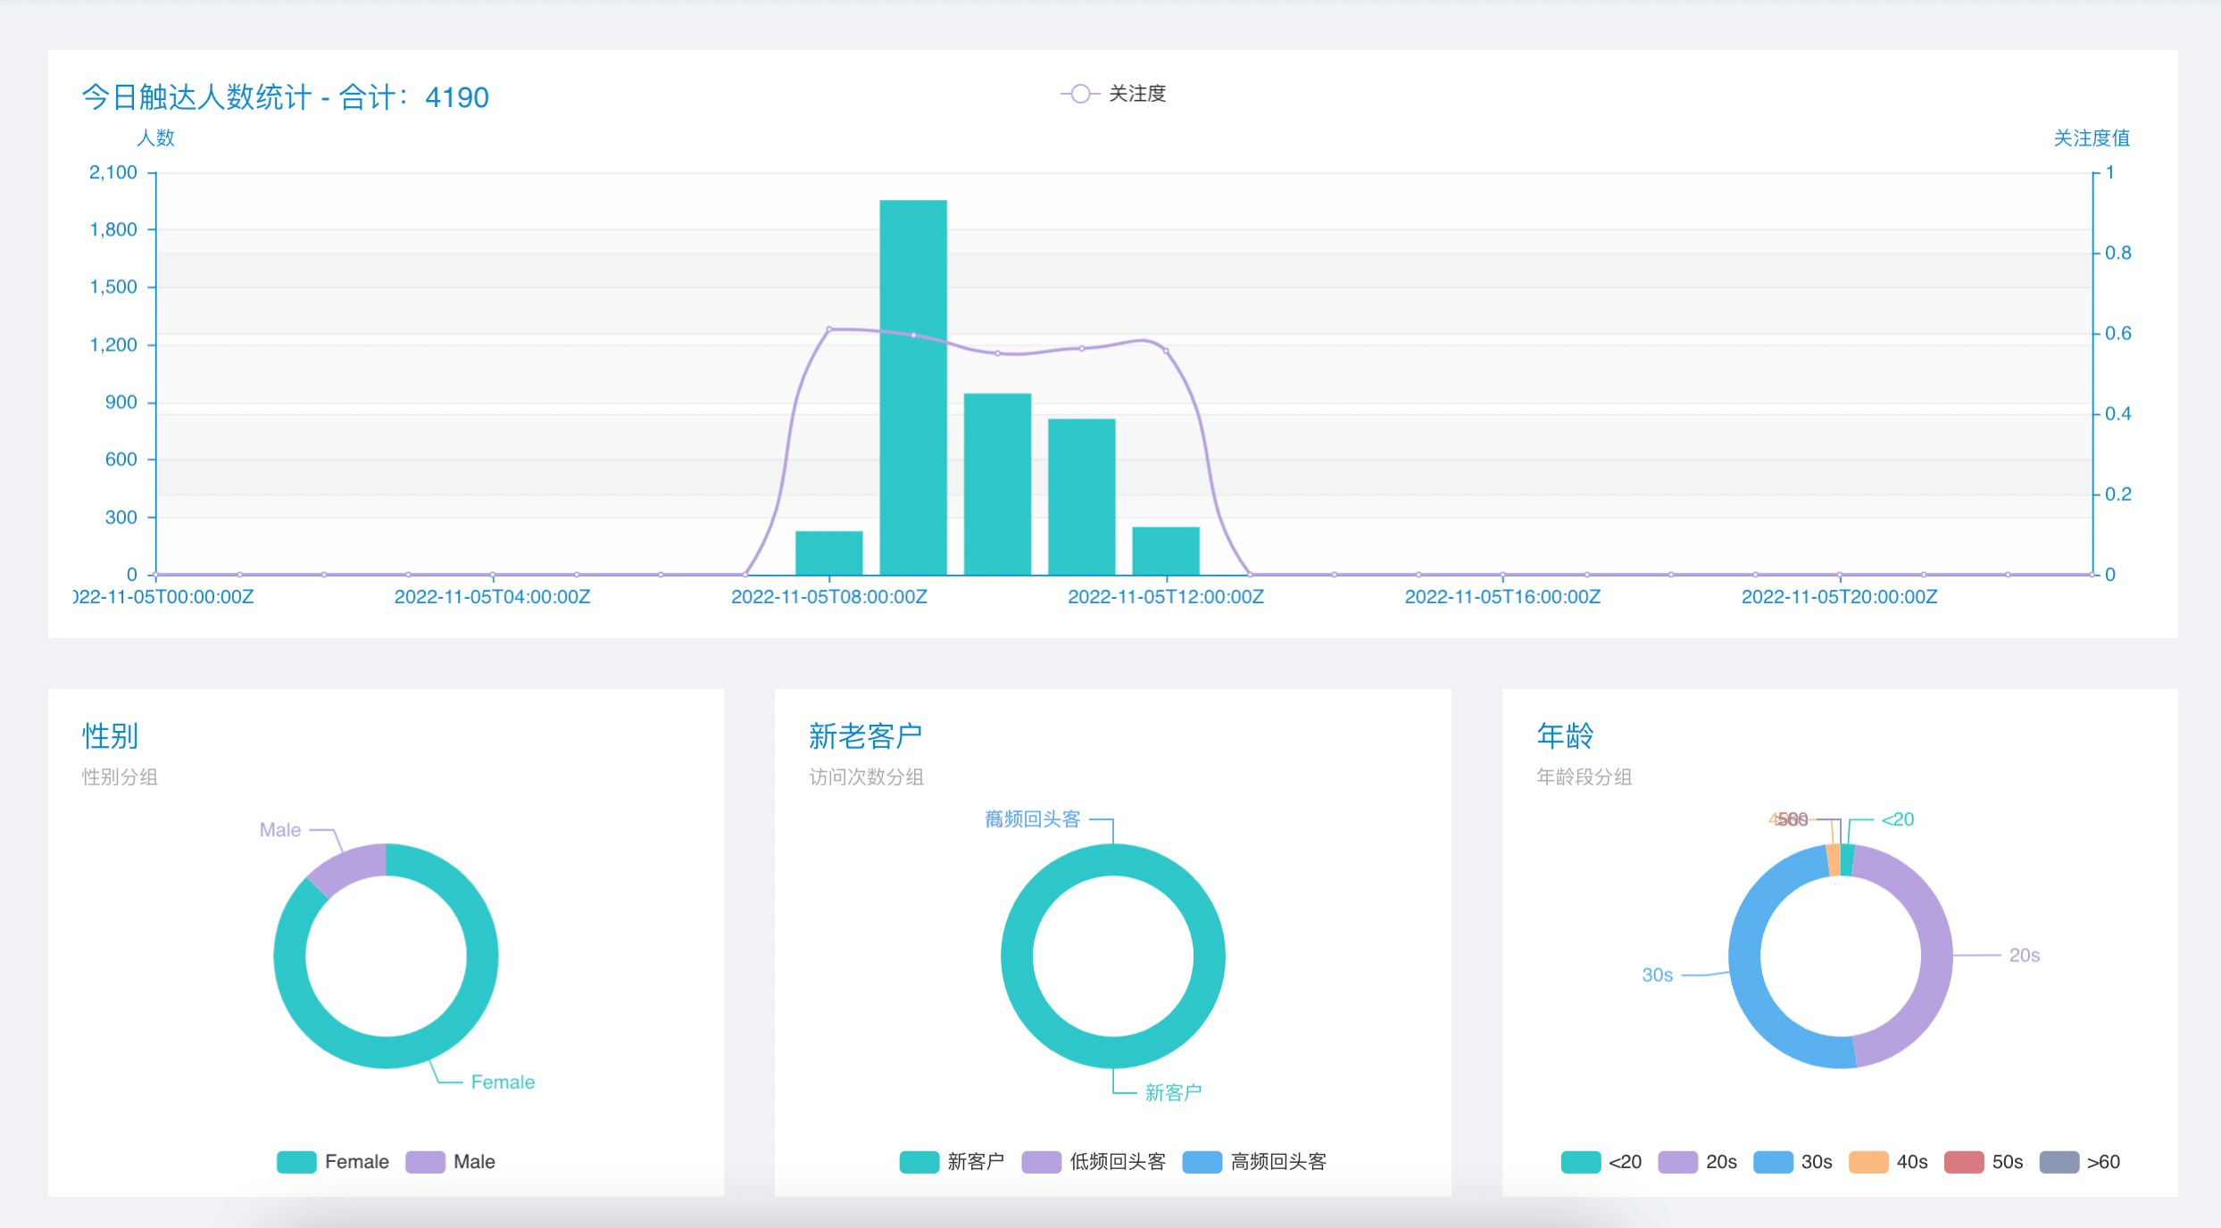This screenshot has width=2221, height=1228.
Task: Click the bar reaching about 810
Action: (x=1082, y=496)
